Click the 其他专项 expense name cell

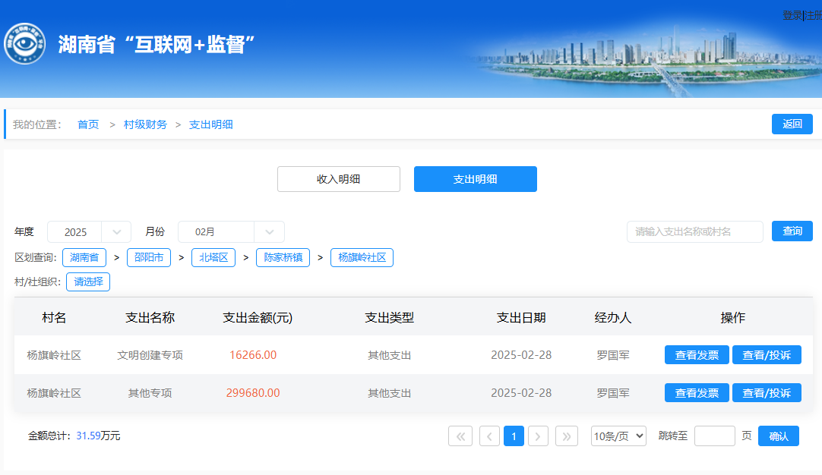tap(150, 393)
